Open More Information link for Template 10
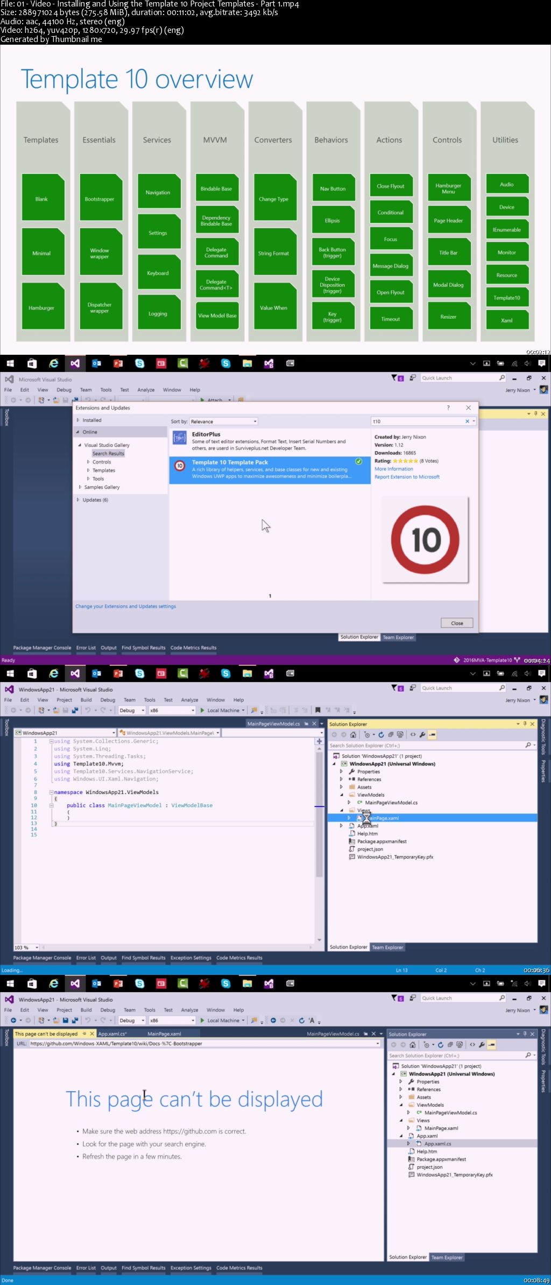The width and height of the screenshot is (551, 1285). point(394,469)
